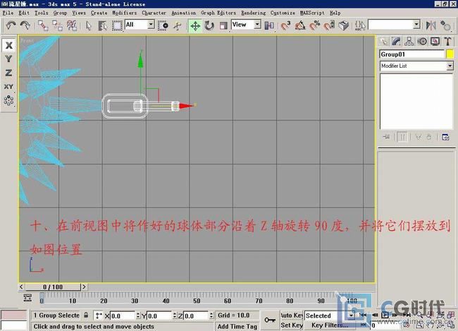Image resolution: width=458 pixels, height=331 pixels.
Task: Restrict transform to XY plane
Action: (x=8, y=87)
